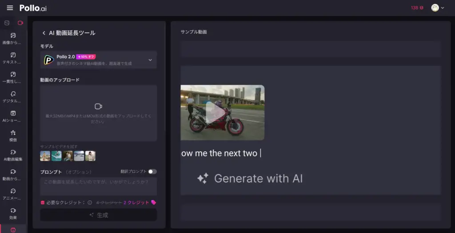Go back from AI 動画延長ツール
This screenshot has width=455, height=233.
(44, 33)
